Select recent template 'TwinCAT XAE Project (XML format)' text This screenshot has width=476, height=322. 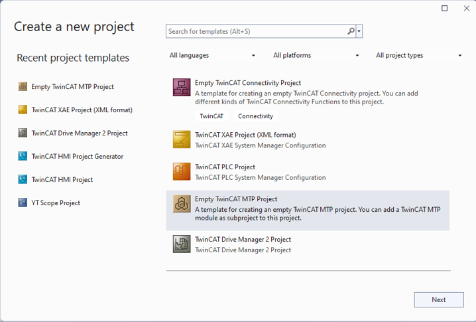coord(82,110)
